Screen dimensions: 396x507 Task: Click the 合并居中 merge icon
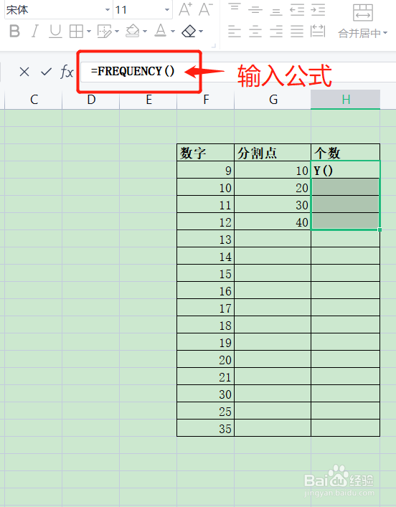tap(363, 13)
